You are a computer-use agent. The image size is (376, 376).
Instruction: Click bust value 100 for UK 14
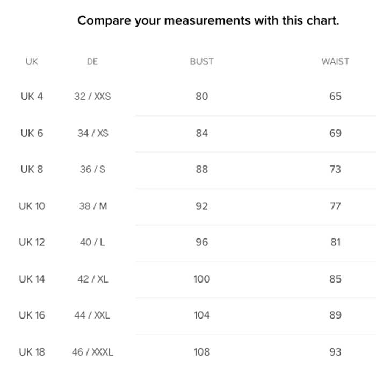[201, 279]
